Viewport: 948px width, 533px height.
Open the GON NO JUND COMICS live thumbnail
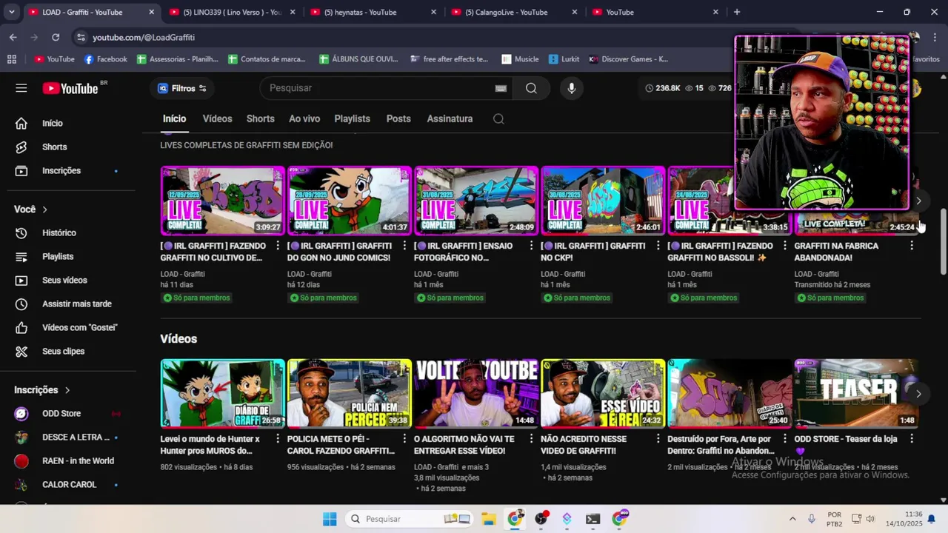tap(349, 201)
